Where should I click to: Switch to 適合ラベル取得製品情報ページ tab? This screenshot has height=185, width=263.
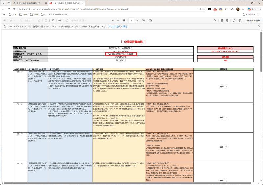28,3
